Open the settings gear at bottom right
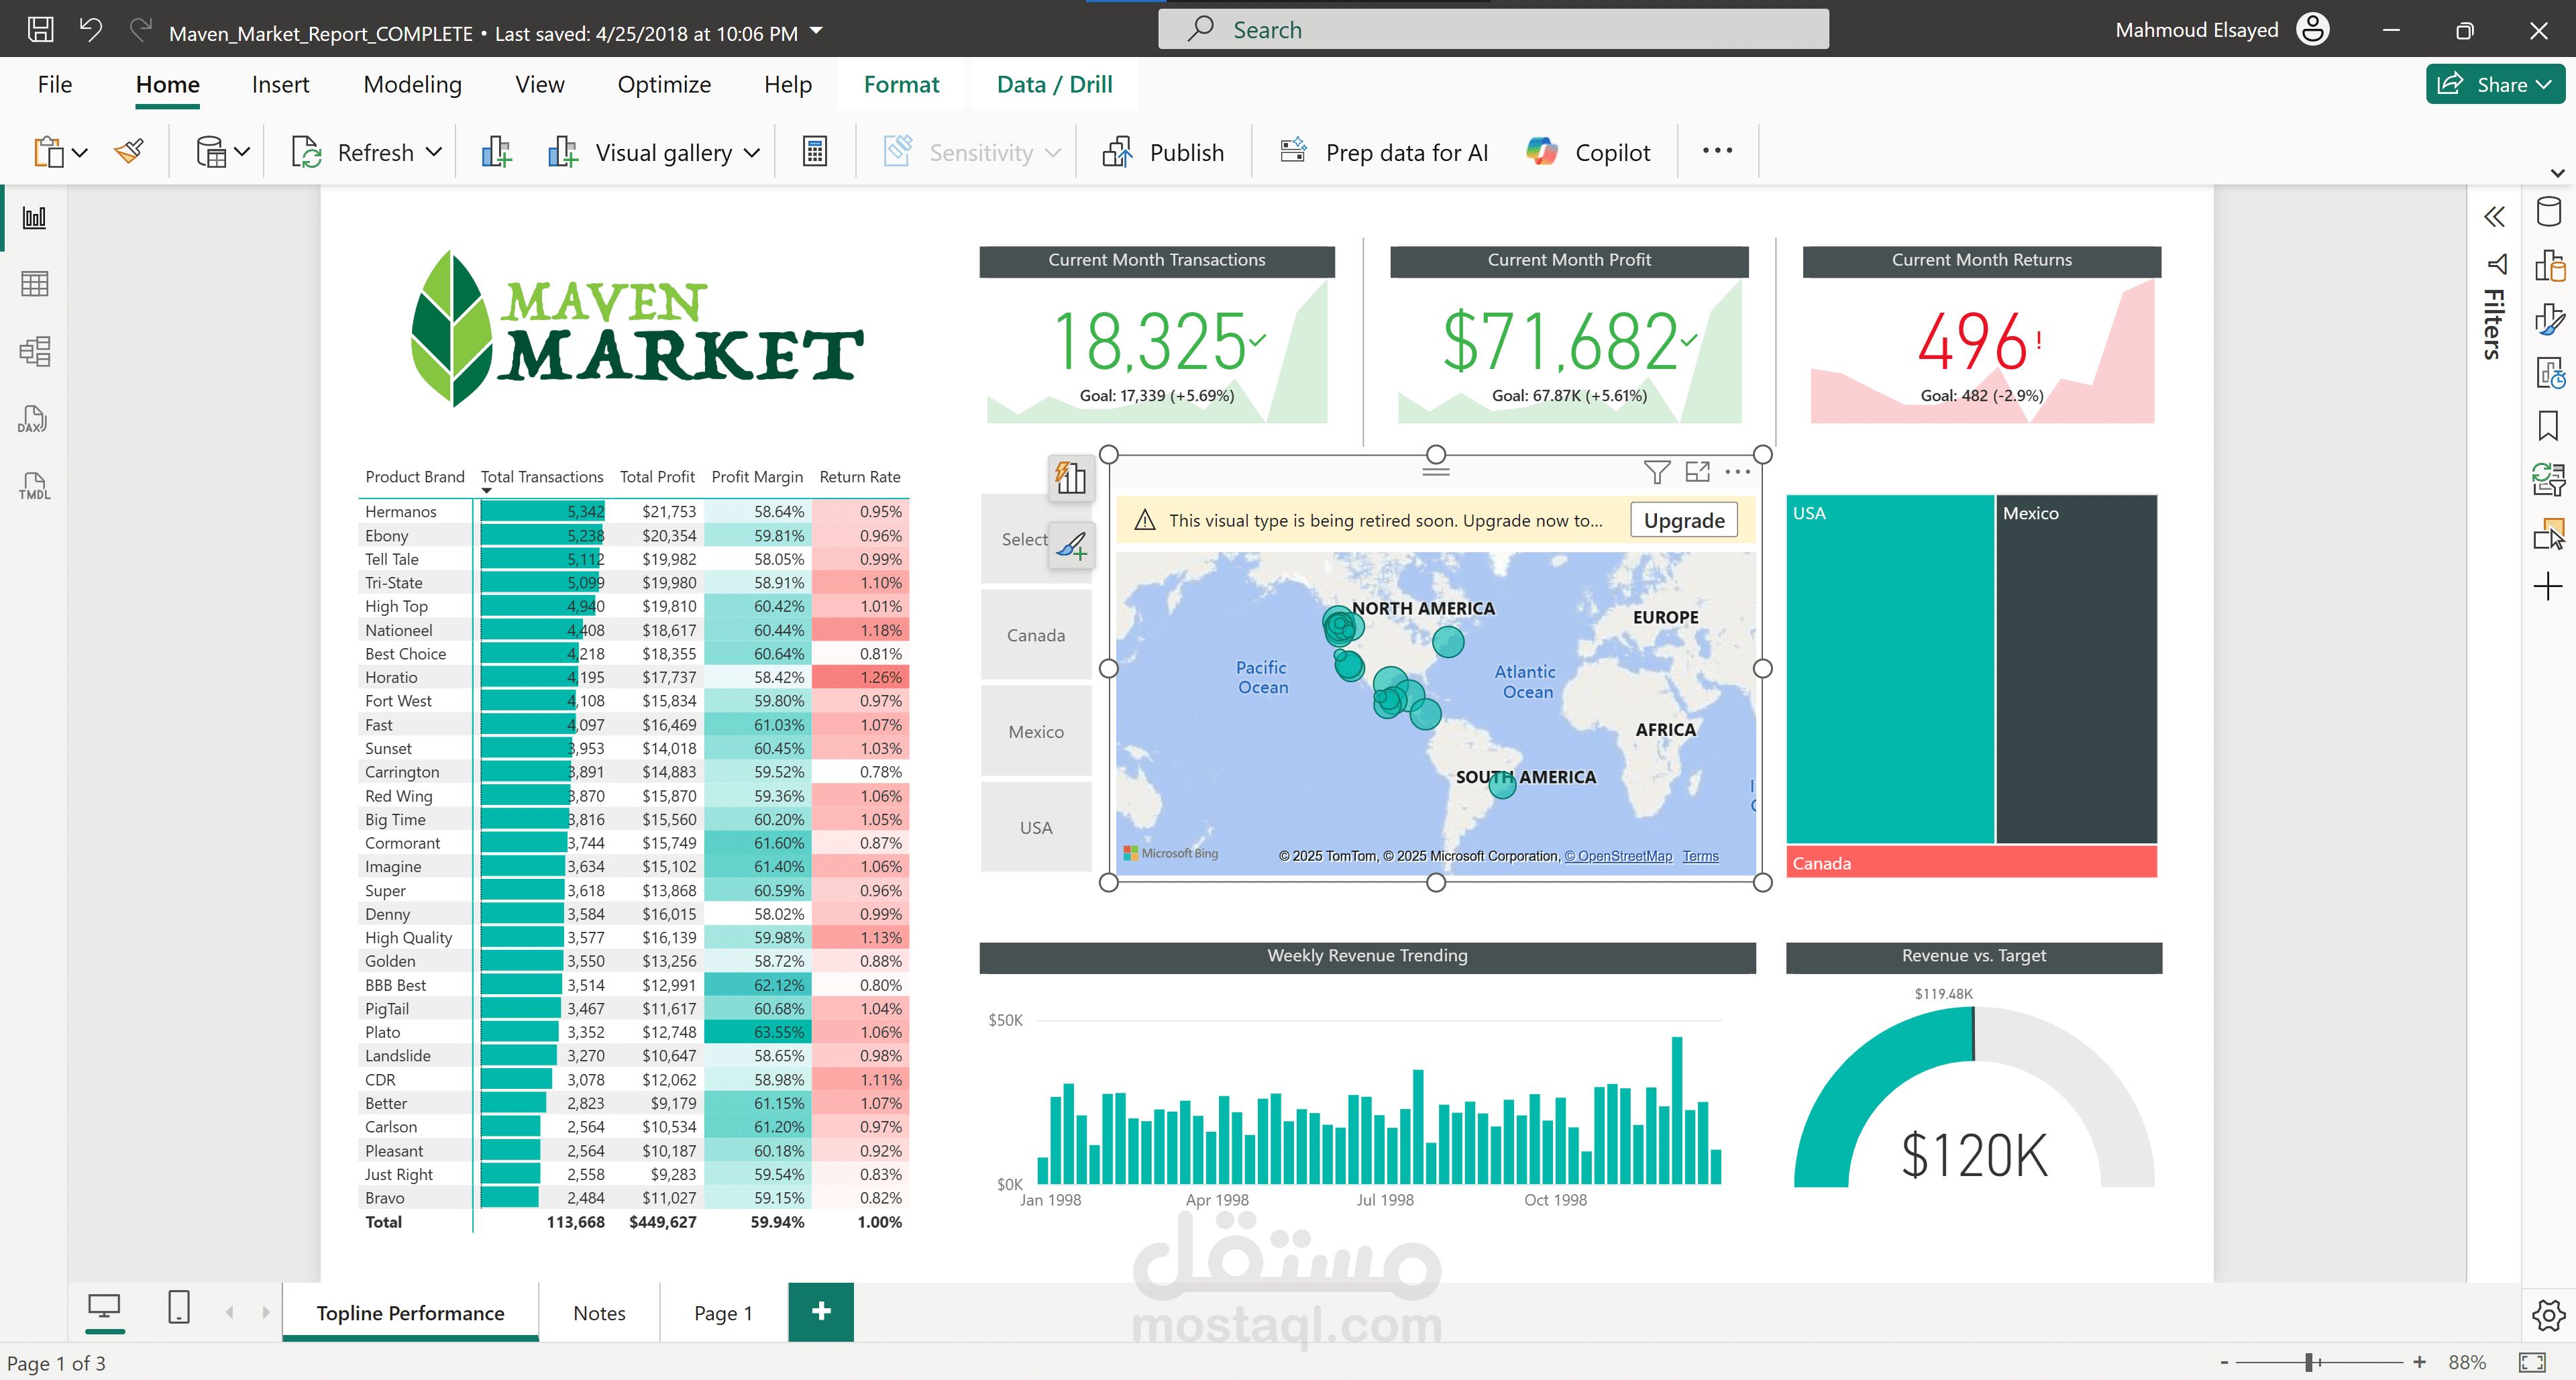The image size is (2576, 1380). point(2548,1315)
